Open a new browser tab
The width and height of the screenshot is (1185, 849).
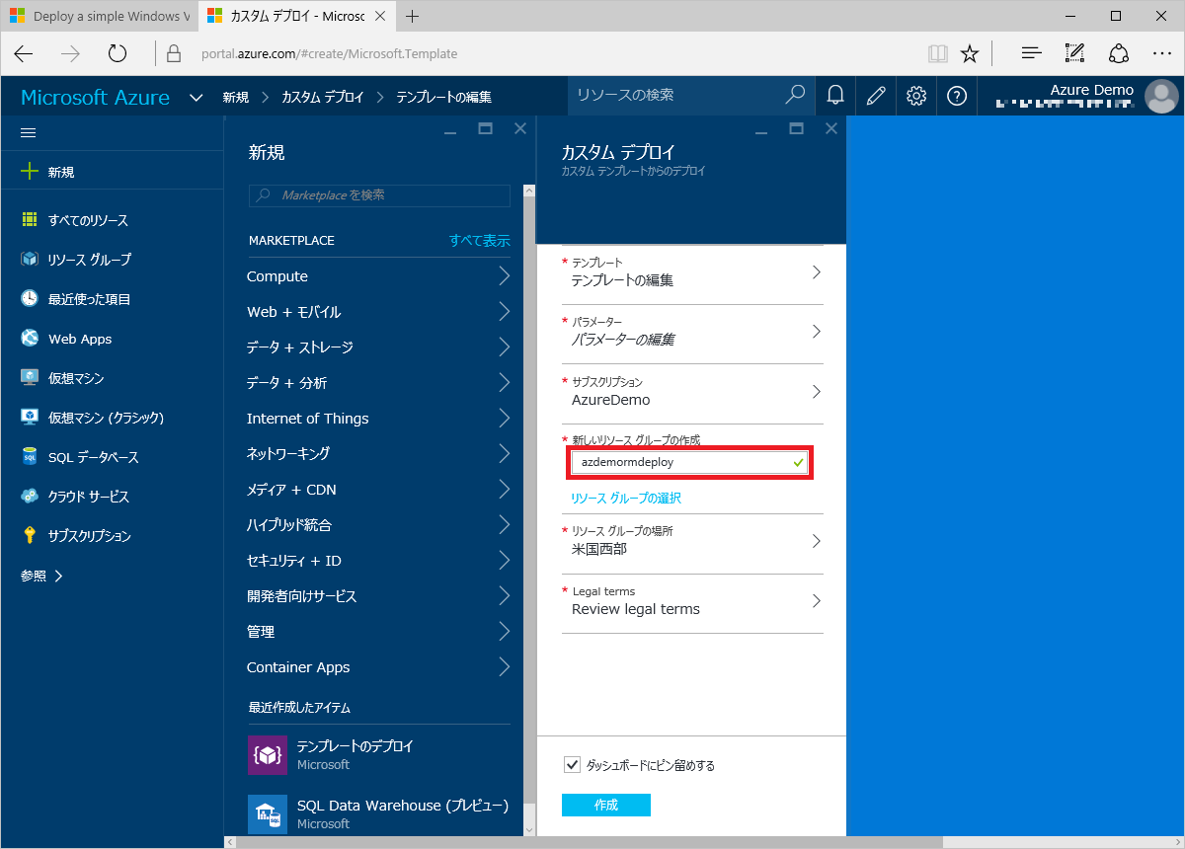413,17
